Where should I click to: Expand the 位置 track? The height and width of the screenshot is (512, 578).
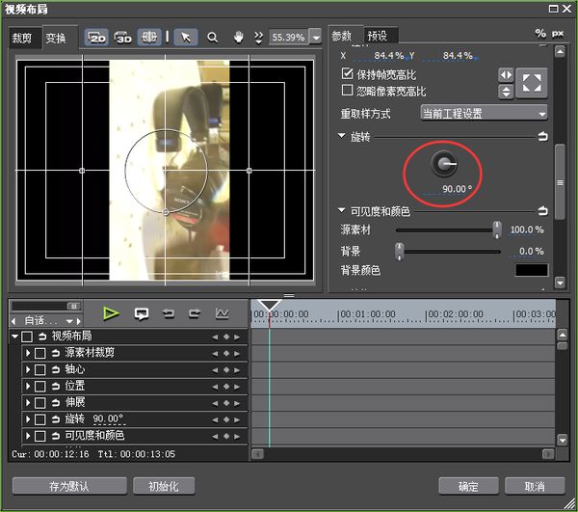click(x=28, y=387)
